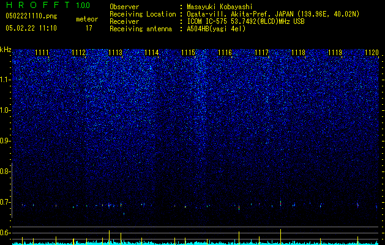The image size is (385, 245).
Task: Click the meteor count value 17
Action: [x=89, y=28]
